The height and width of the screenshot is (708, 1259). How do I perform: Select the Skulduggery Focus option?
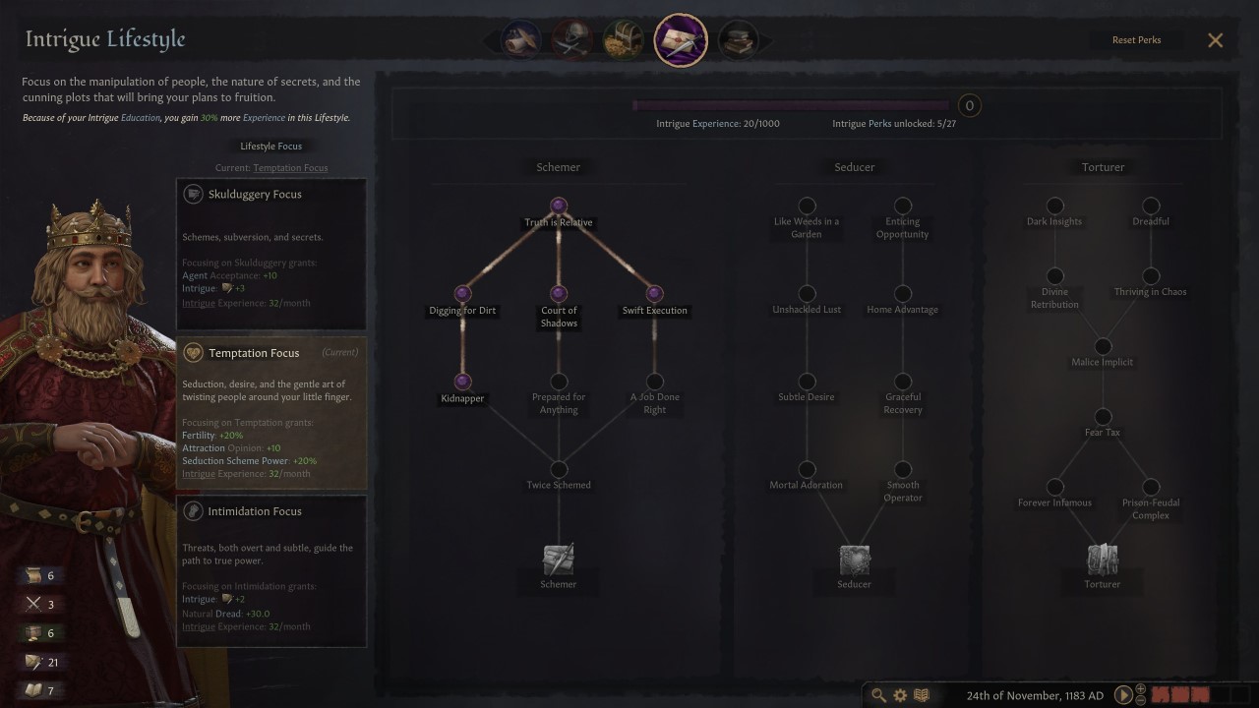271,255
